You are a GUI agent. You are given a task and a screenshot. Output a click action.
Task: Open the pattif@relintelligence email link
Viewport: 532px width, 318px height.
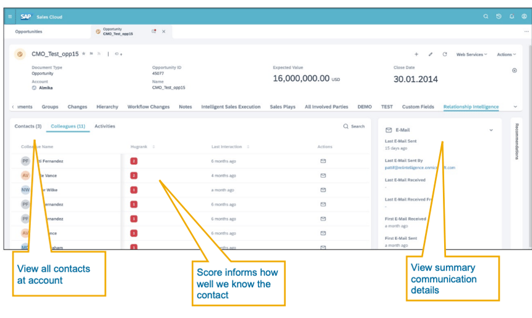[x=420, y=167]
